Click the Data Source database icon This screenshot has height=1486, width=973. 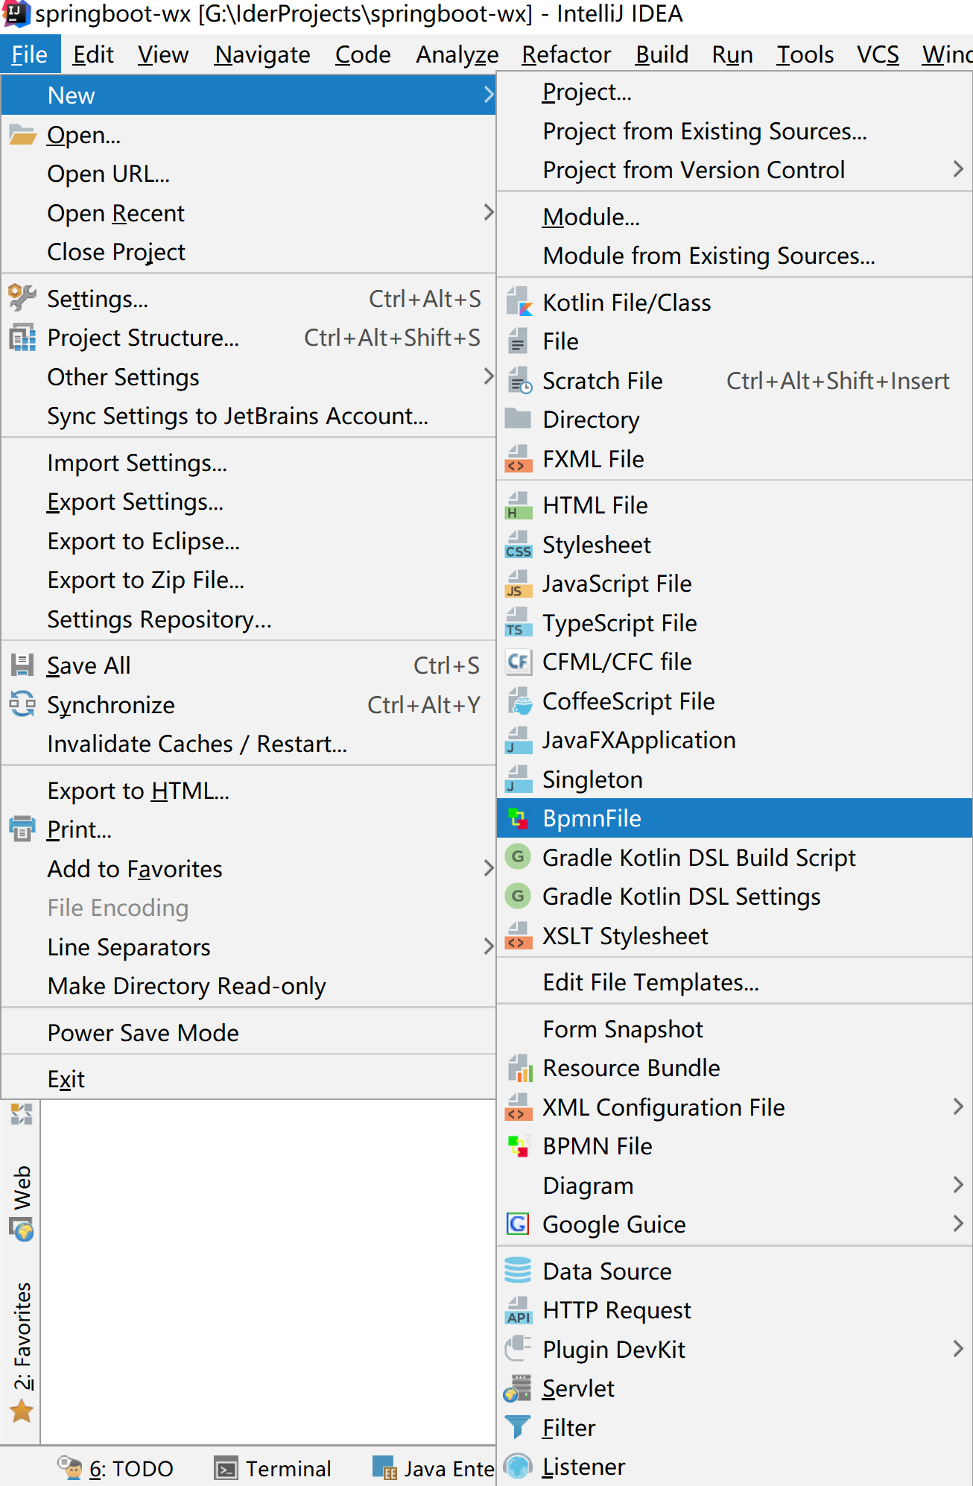[519, 1271]
